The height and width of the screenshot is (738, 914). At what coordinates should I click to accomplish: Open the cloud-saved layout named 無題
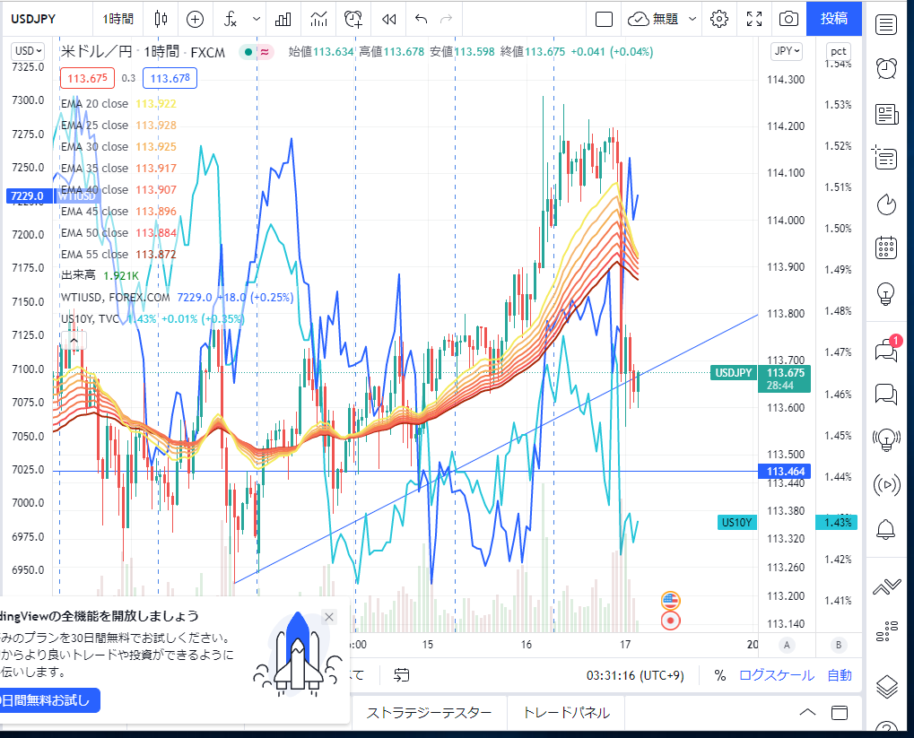coord(654,19)
